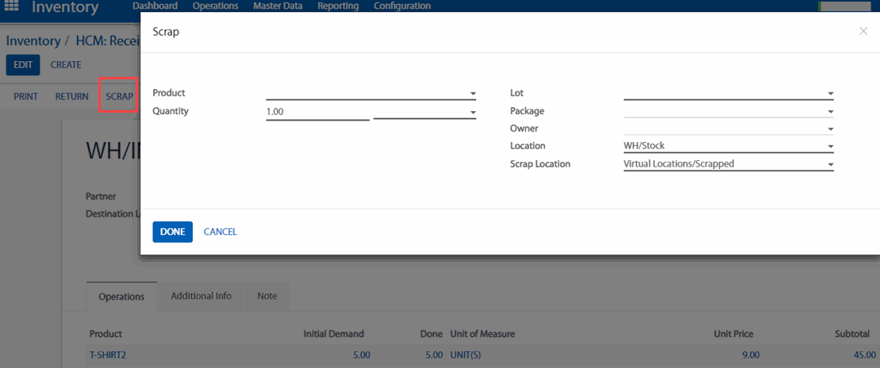Close the Scrap dialog with X

click(863, 31)
